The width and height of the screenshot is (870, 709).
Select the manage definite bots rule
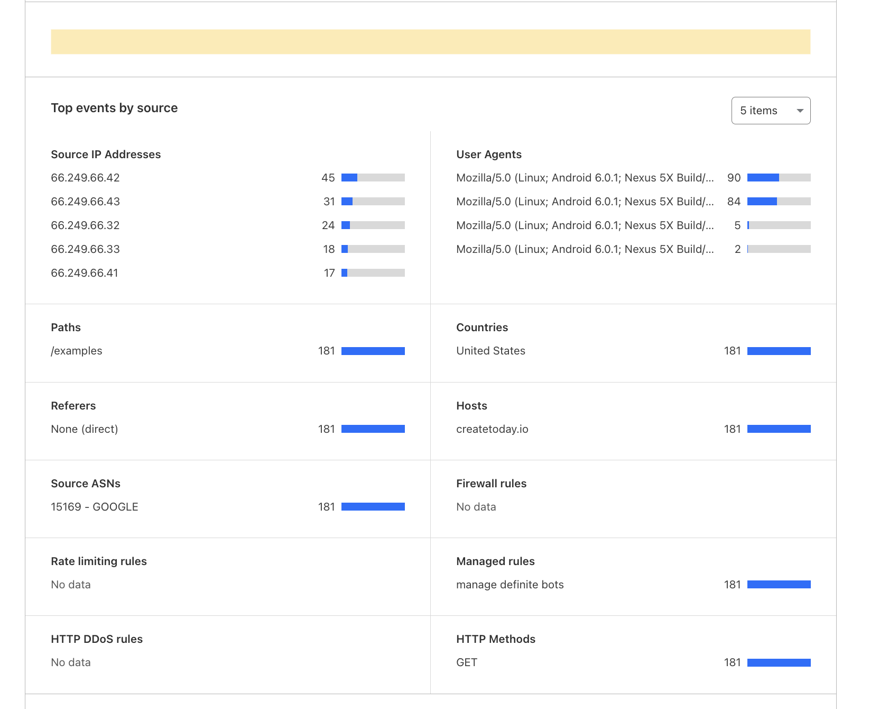510,585
